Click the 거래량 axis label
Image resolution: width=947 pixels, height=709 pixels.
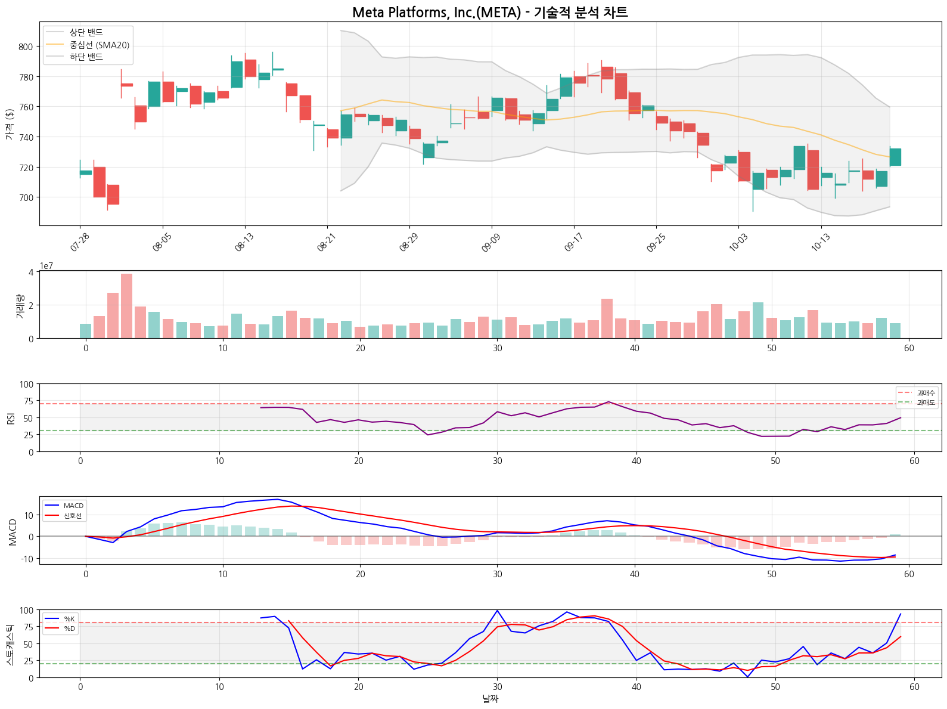[18, 305]
